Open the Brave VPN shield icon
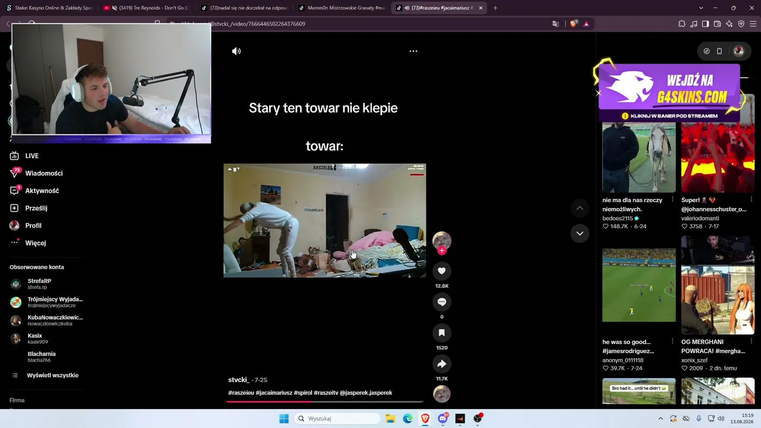 point(741,24)
